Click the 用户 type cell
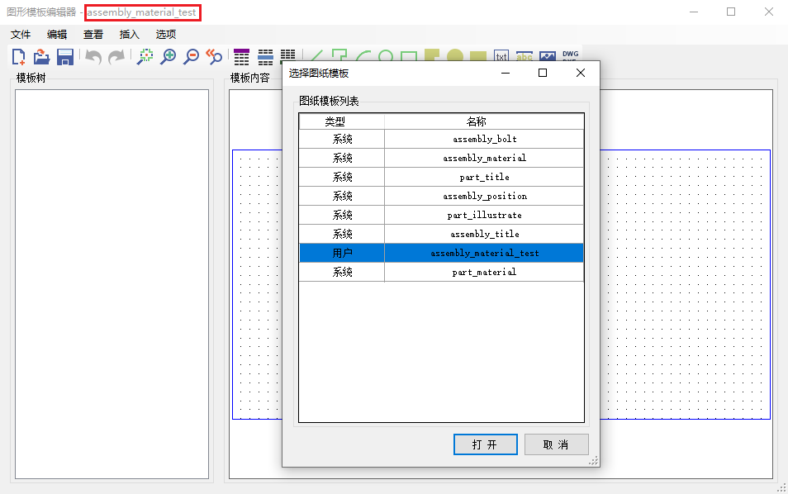This screenshot has height=494, width=788. pos(342,253)
